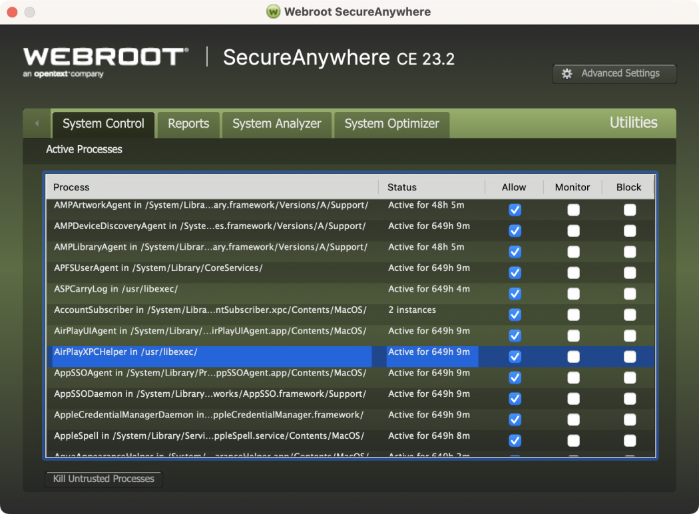Uncheck Allow for AirPlayXPCHelper

515,356
